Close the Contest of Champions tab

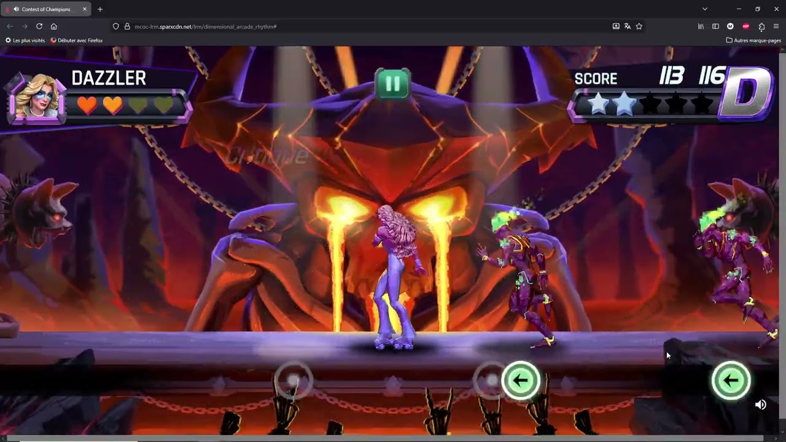coord(85,9)
